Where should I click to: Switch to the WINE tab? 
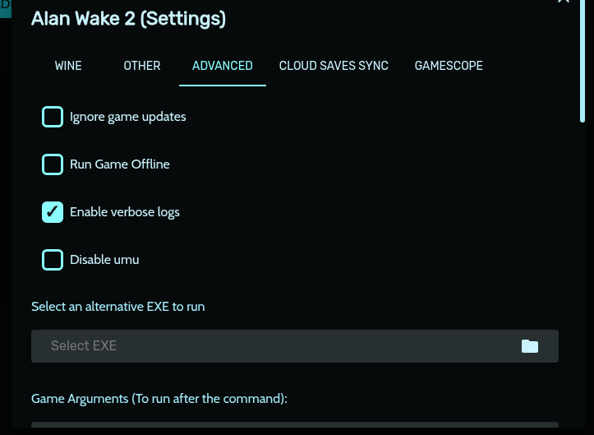click(68, 66)
